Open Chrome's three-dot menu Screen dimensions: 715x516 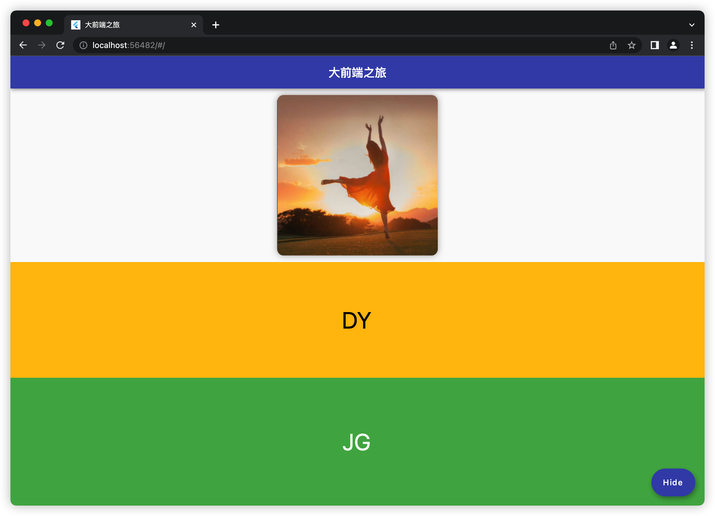(692, 45)
